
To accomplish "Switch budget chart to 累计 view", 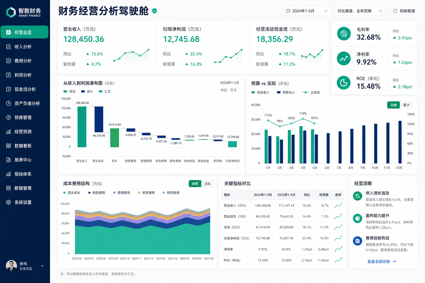I will click(406, 105).
